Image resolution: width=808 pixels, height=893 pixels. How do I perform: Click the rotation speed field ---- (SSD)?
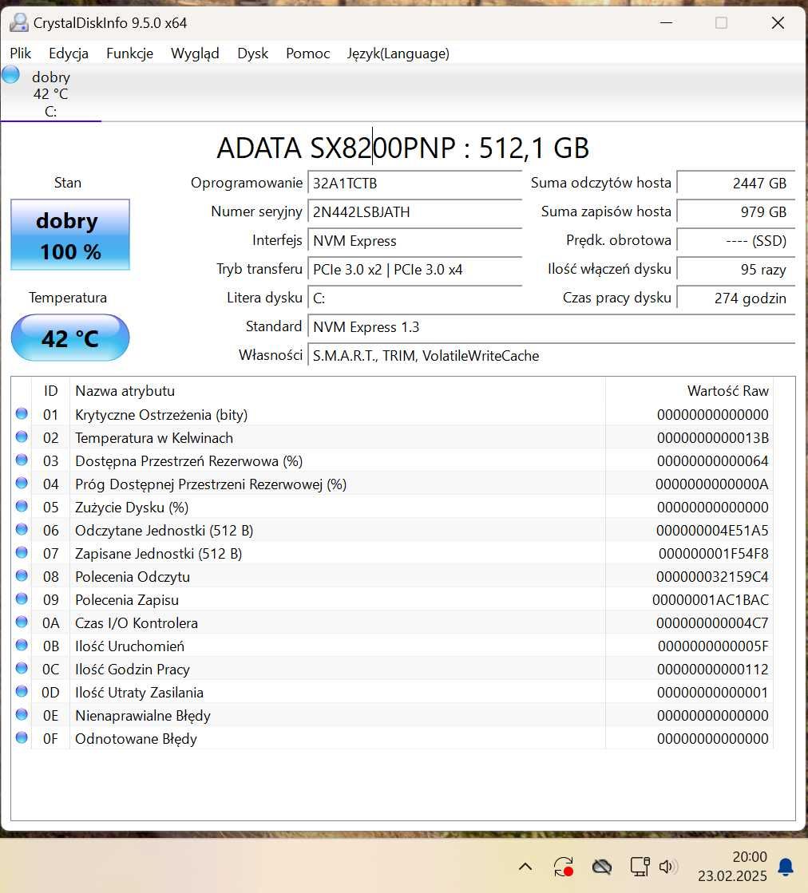click(735, 241)
